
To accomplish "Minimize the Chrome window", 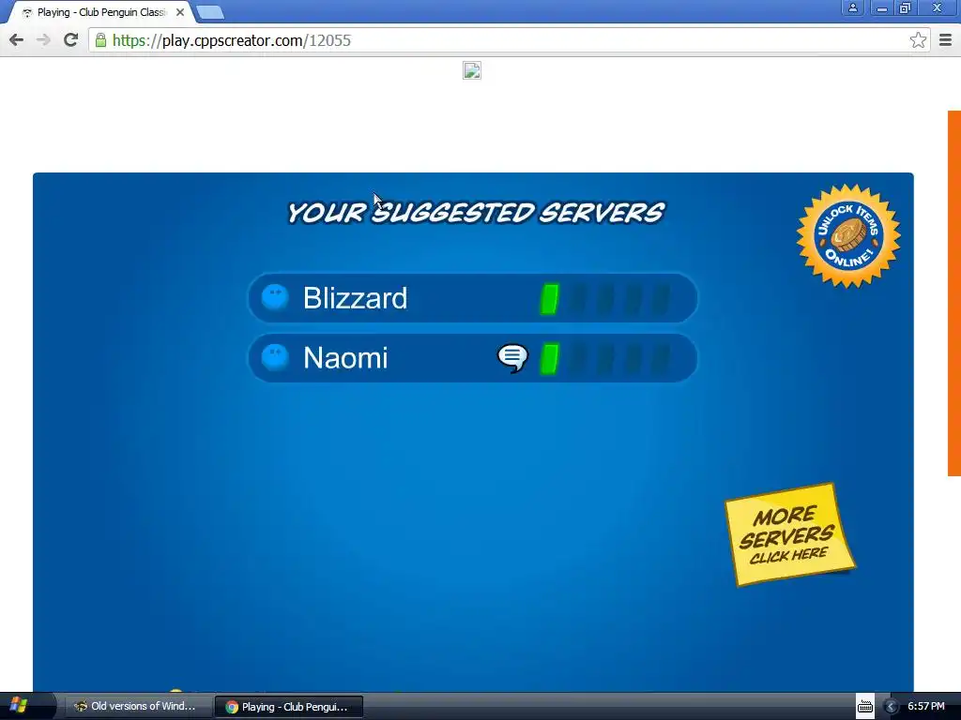I will [882, 7].
